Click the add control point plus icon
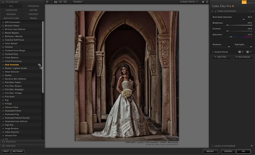 tap(241, 52)
